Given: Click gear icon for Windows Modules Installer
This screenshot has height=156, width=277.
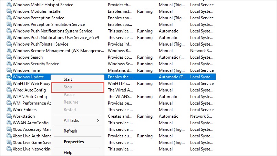Looking at the screenshot, I should [x=9, y=11].
